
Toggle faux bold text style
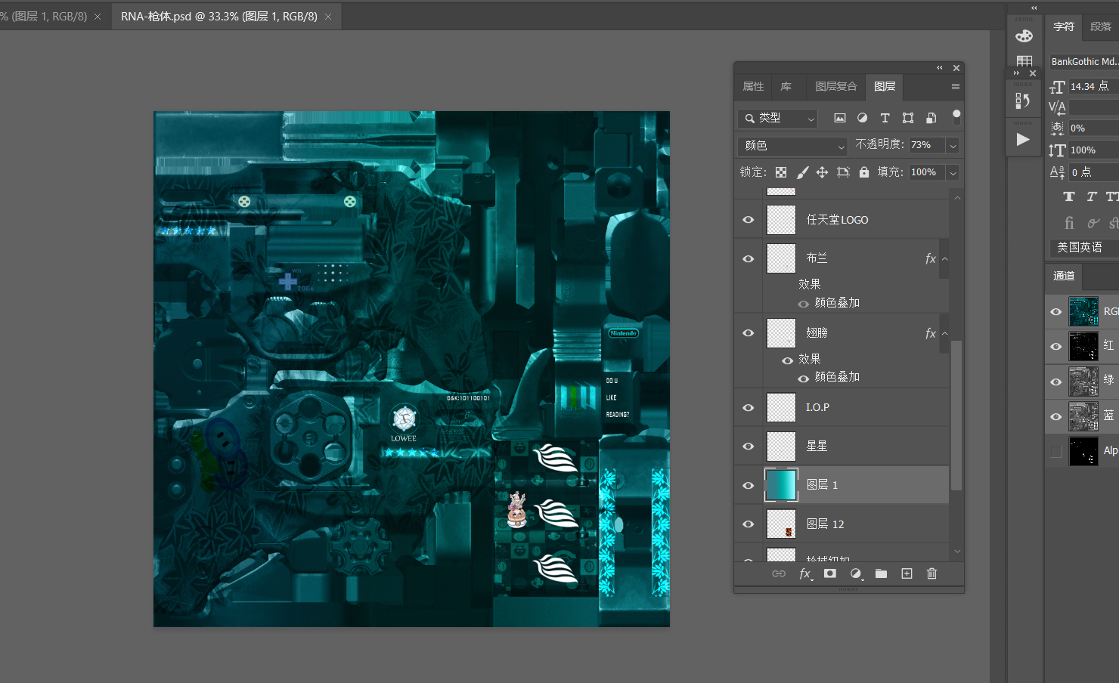tap(1068, 197)
